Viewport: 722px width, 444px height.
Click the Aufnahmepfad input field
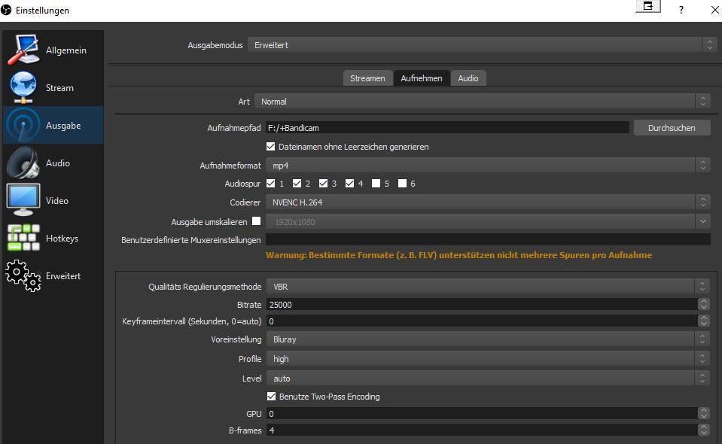[447, 128]
